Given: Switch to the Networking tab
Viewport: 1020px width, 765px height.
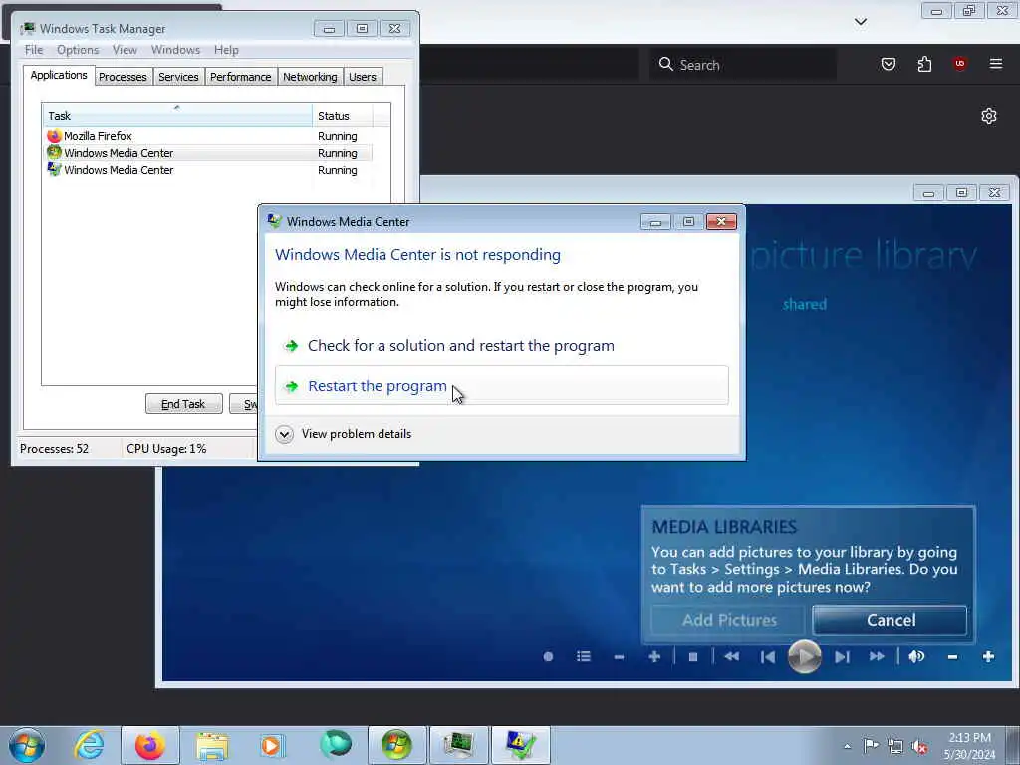Looking at the screenshot, I should coord(310,77).
